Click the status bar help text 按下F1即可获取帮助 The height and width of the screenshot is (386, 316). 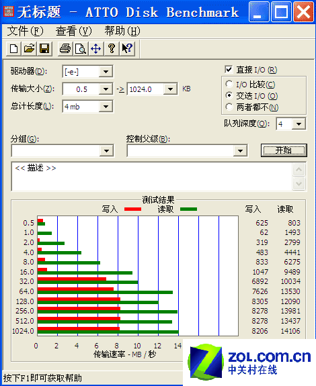tap(42, 378)
